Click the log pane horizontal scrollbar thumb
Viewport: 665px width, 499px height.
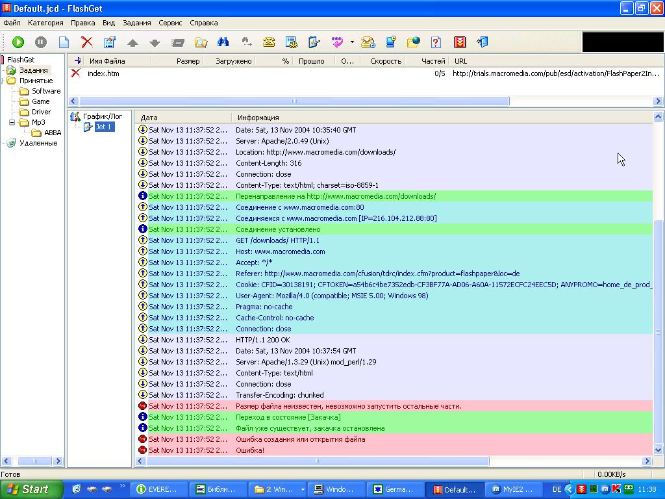point(317,461)
